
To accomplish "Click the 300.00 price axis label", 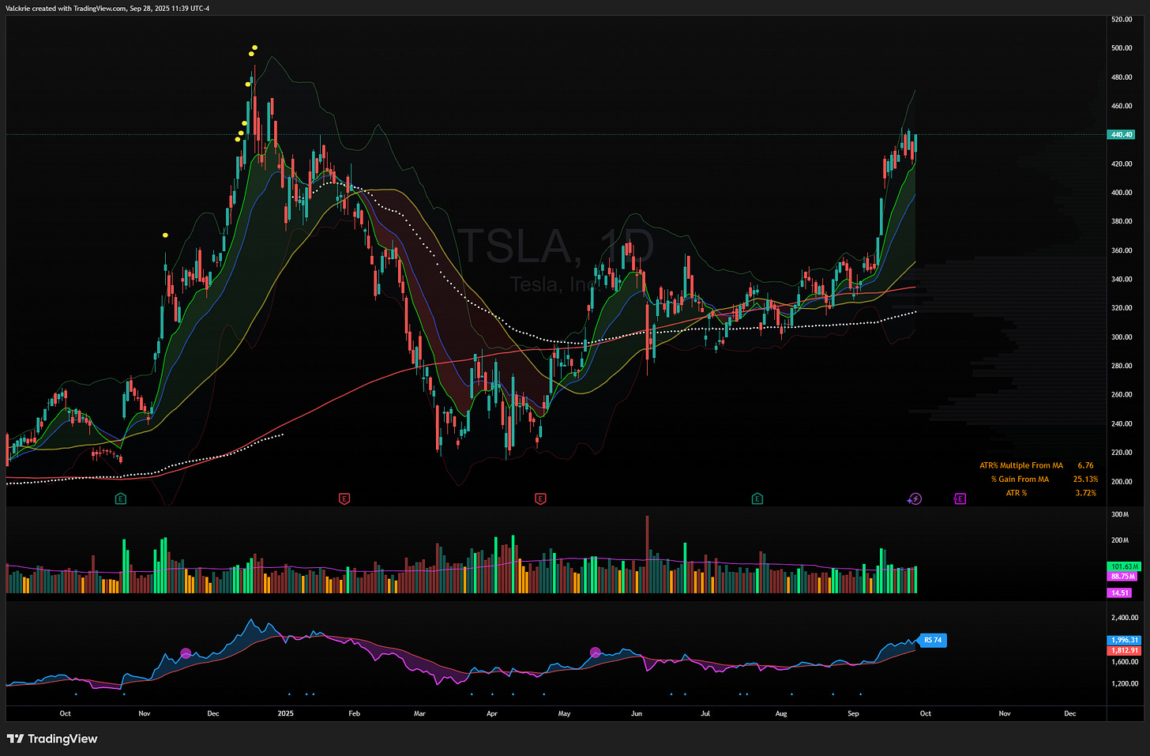I will (1122, 337).
